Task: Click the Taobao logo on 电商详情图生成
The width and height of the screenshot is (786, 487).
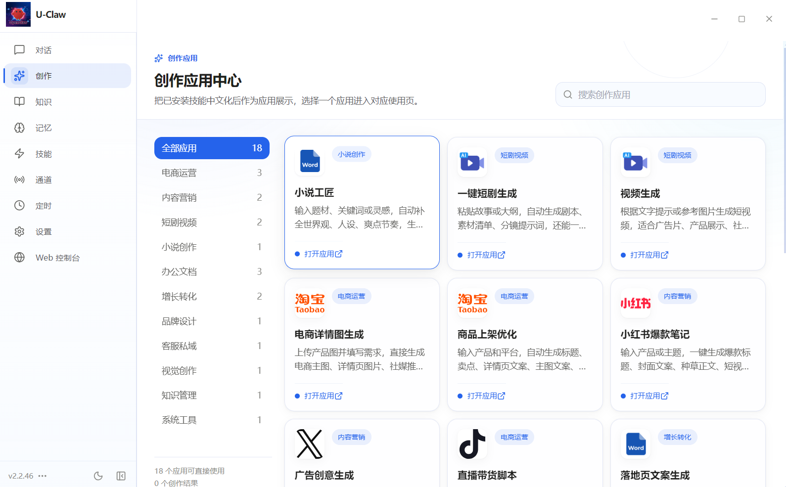Action: [310, 303]
